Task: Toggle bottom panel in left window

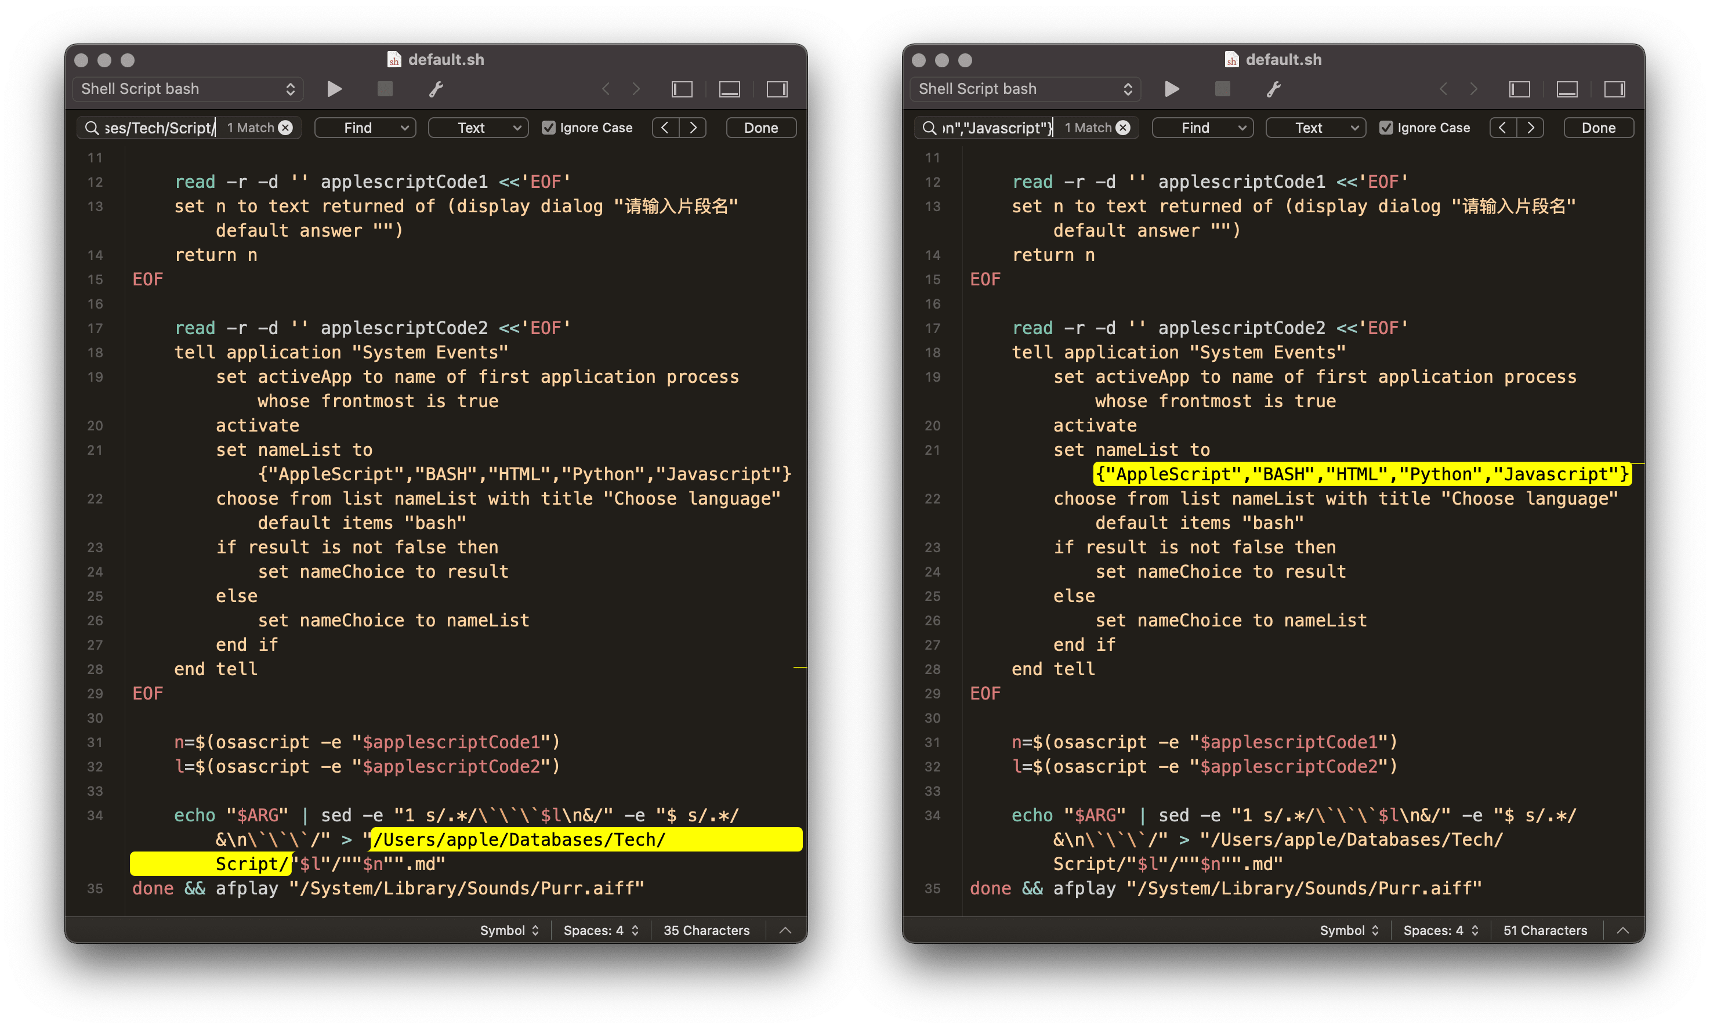Action: coord(730,89)
